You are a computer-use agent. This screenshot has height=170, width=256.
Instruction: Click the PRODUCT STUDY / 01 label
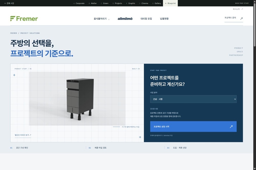pyautogui.click(x=23, y=69)
